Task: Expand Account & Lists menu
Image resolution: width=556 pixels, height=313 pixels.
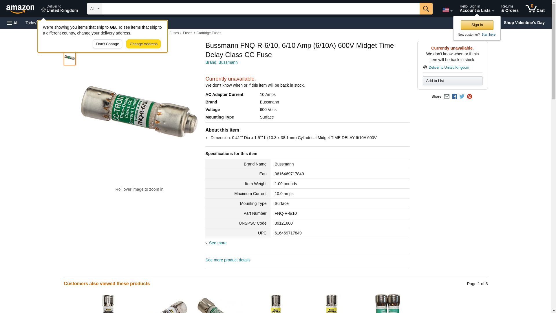Action: click(x=477, y=9)
